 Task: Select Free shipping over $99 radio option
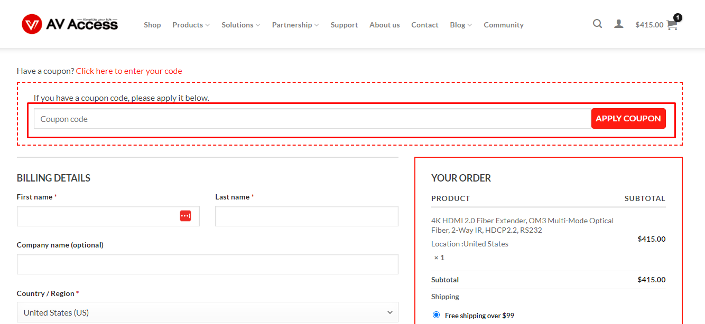436,315
